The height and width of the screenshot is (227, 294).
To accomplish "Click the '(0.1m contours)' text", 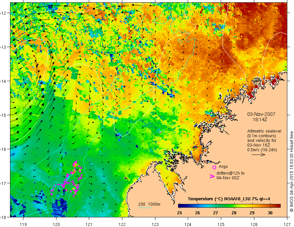I will click(262, 136).
